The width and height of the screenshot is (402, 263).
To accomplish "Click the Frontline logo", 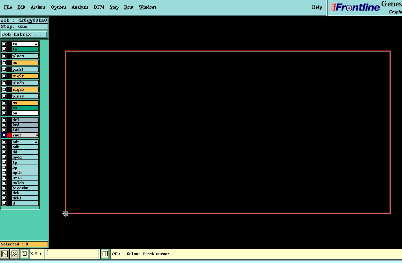I will coord(354,7).
